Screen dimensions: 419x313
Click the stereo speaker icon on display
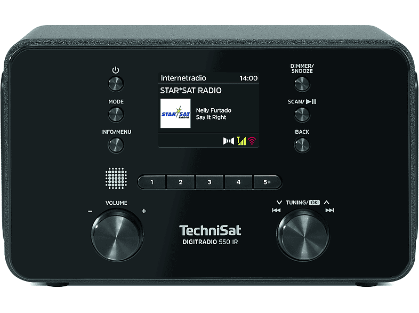[229, 141]
